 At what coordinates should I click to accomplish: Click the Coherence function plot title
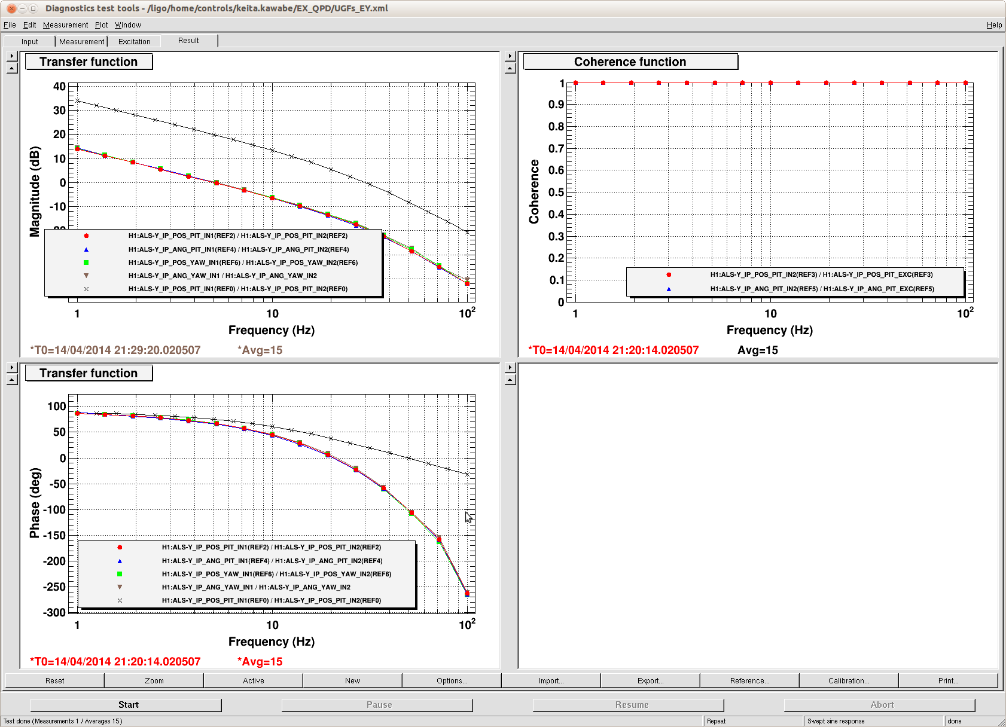click(630, 62)
